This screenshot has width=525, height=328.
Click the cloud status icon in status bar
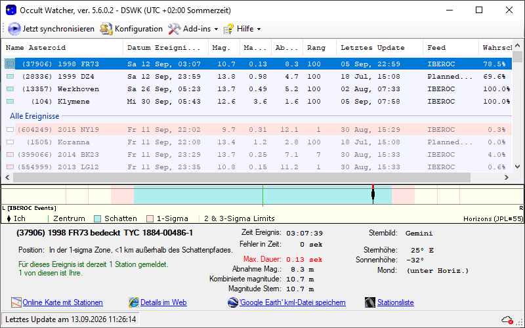[x=507, y=319]
